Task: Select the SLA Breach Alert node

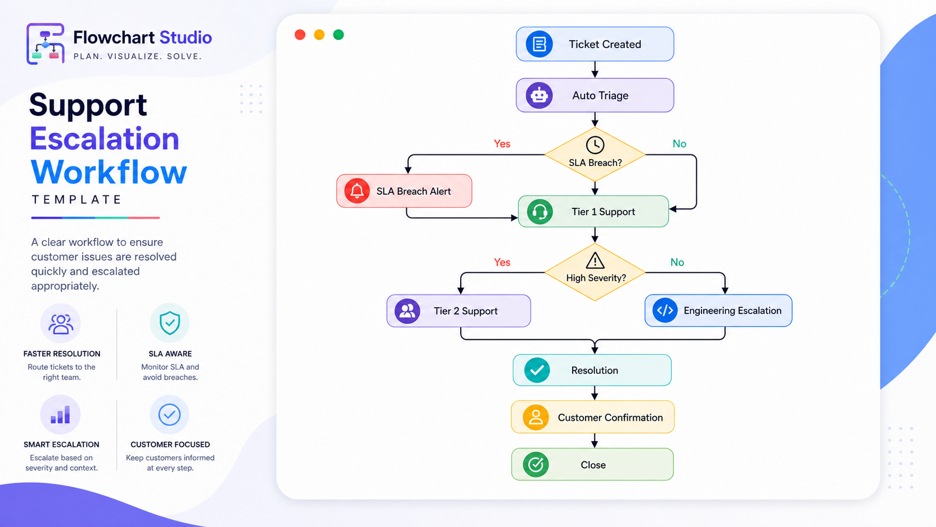Action: pos(404,191)
